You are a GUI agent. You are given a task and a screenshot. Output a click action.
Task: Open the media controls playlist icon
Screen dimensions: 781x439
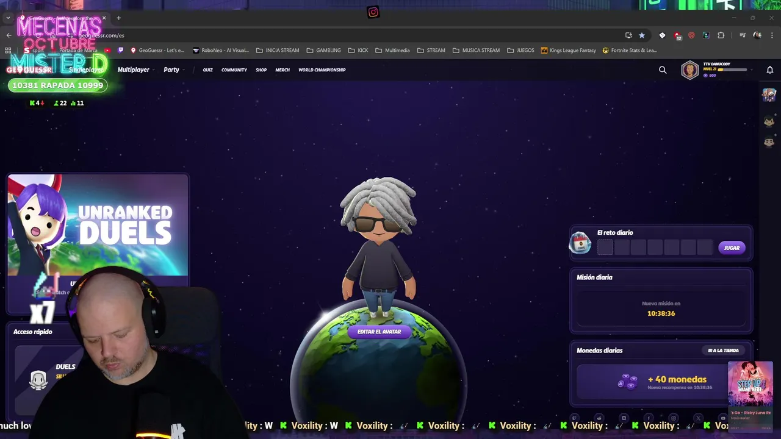pos(743,35)
